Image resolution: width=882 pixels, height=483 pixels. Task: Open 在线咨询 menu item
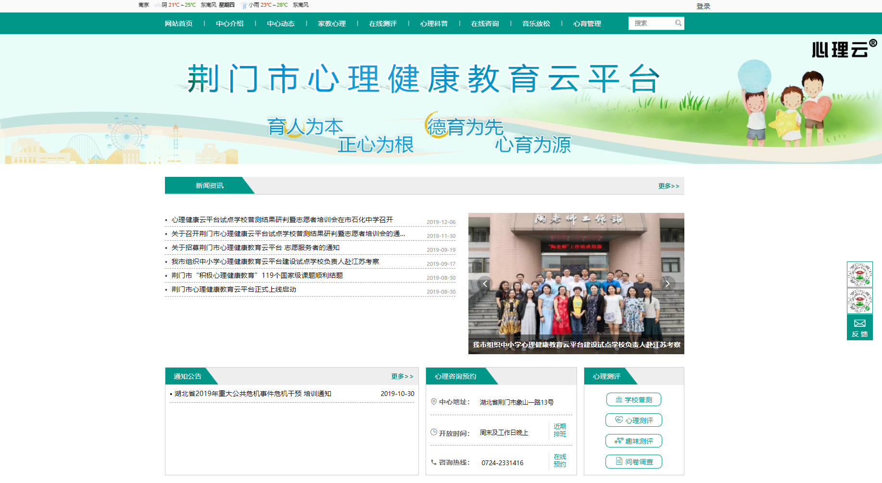(485, 24)
